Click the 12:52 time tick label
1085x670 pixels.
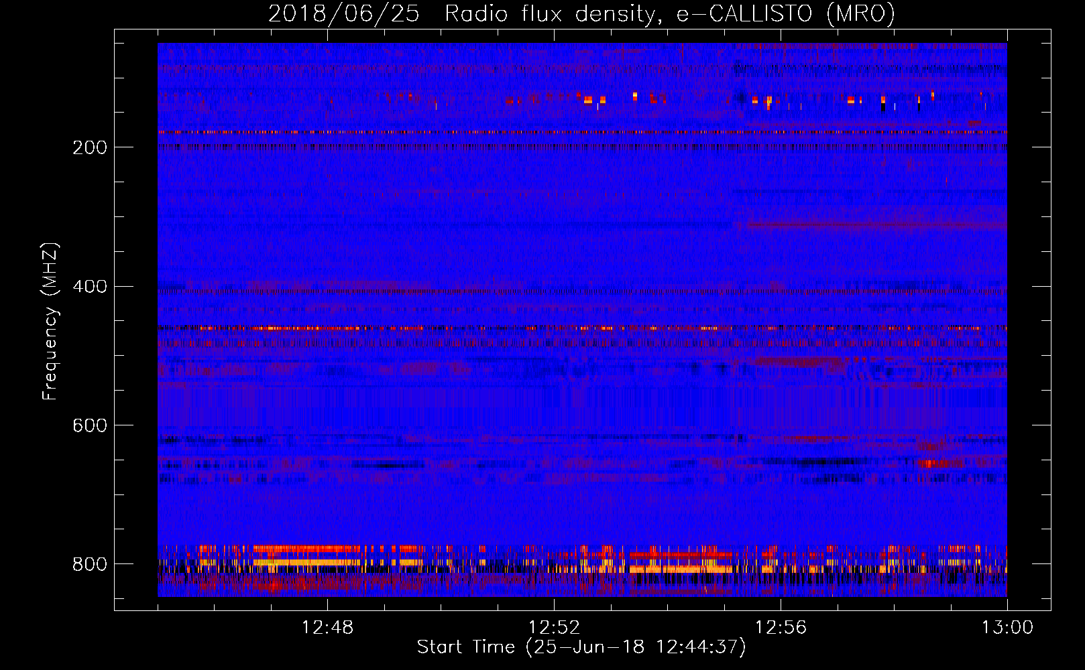554,628
